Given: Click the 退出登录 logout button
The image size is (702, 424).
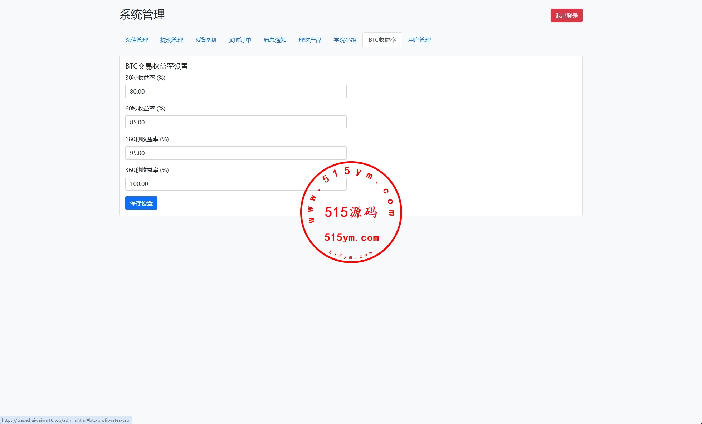Looking at the screenshot, I should [x=566, y=15].
